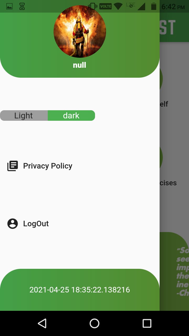Tap the recent apps square button
The width and height of the screenshot is (189, 336).
pos(147,323)
